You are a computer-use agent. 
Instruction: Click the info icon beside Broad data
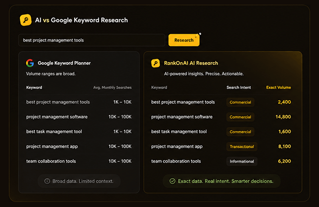click(47, 181)
